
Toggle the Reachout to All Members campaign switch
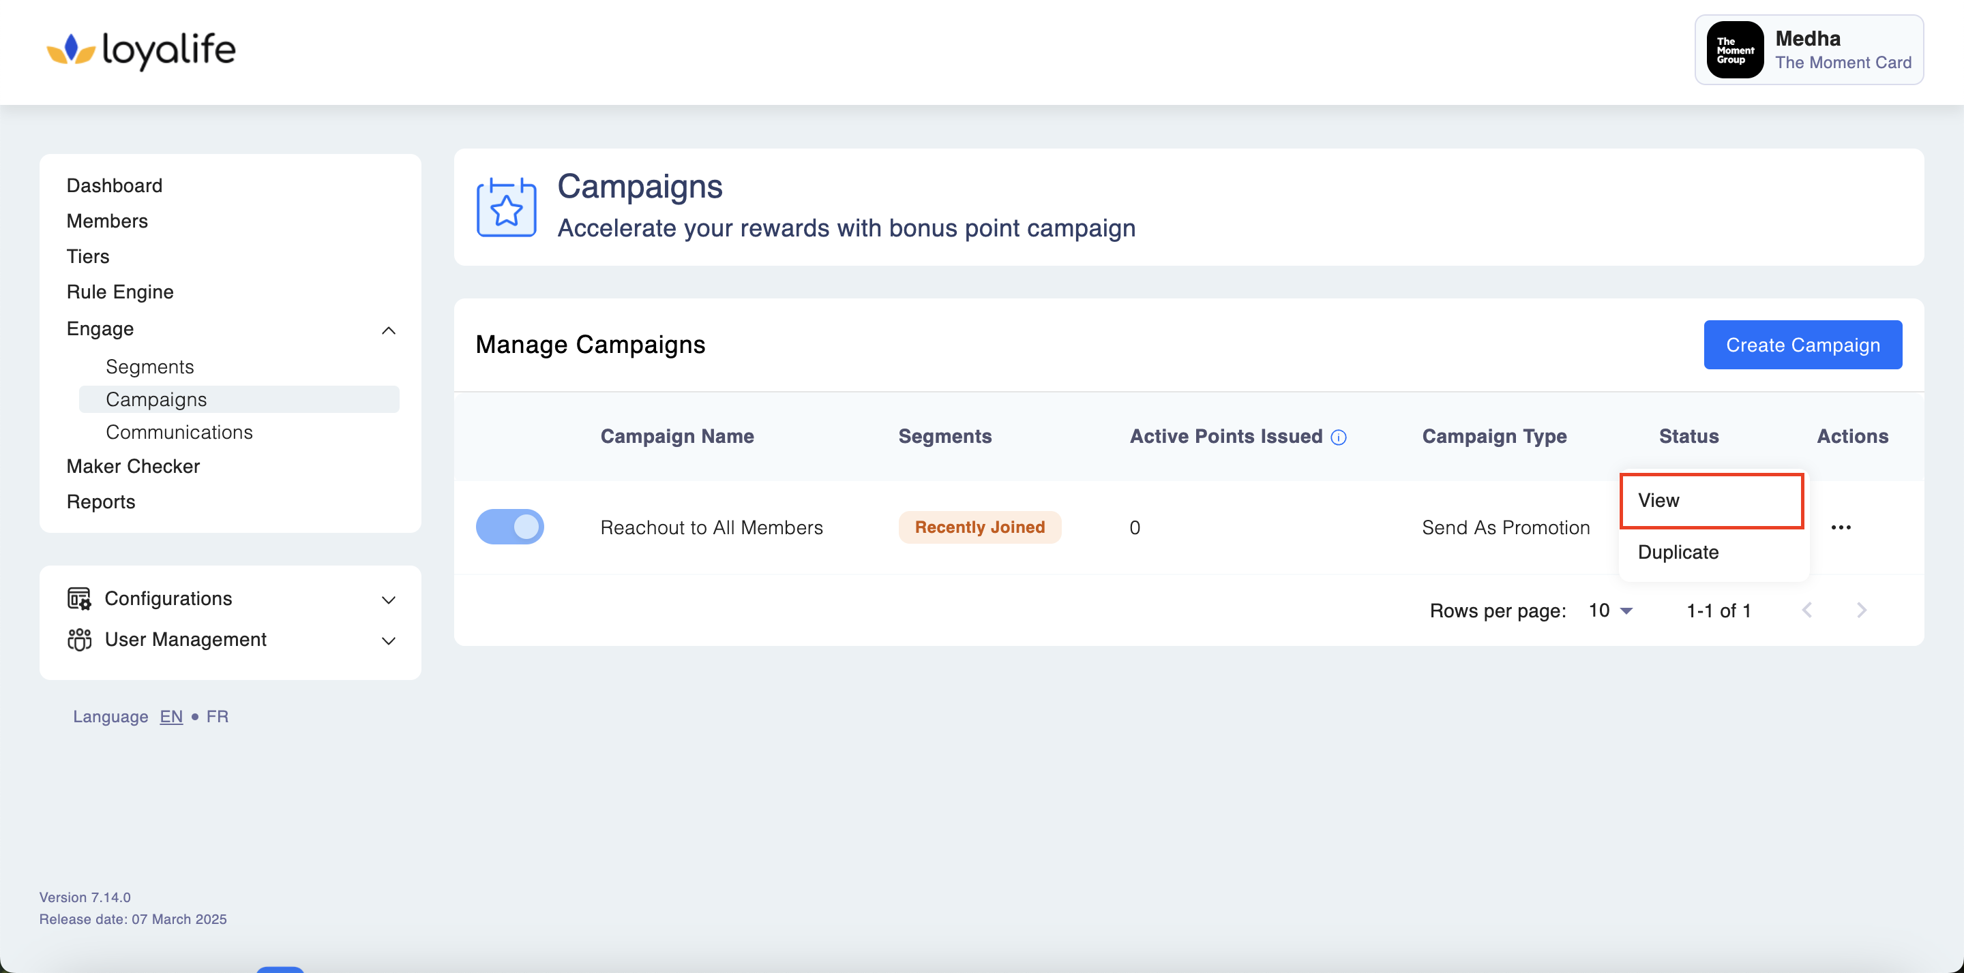coord(509,527)
